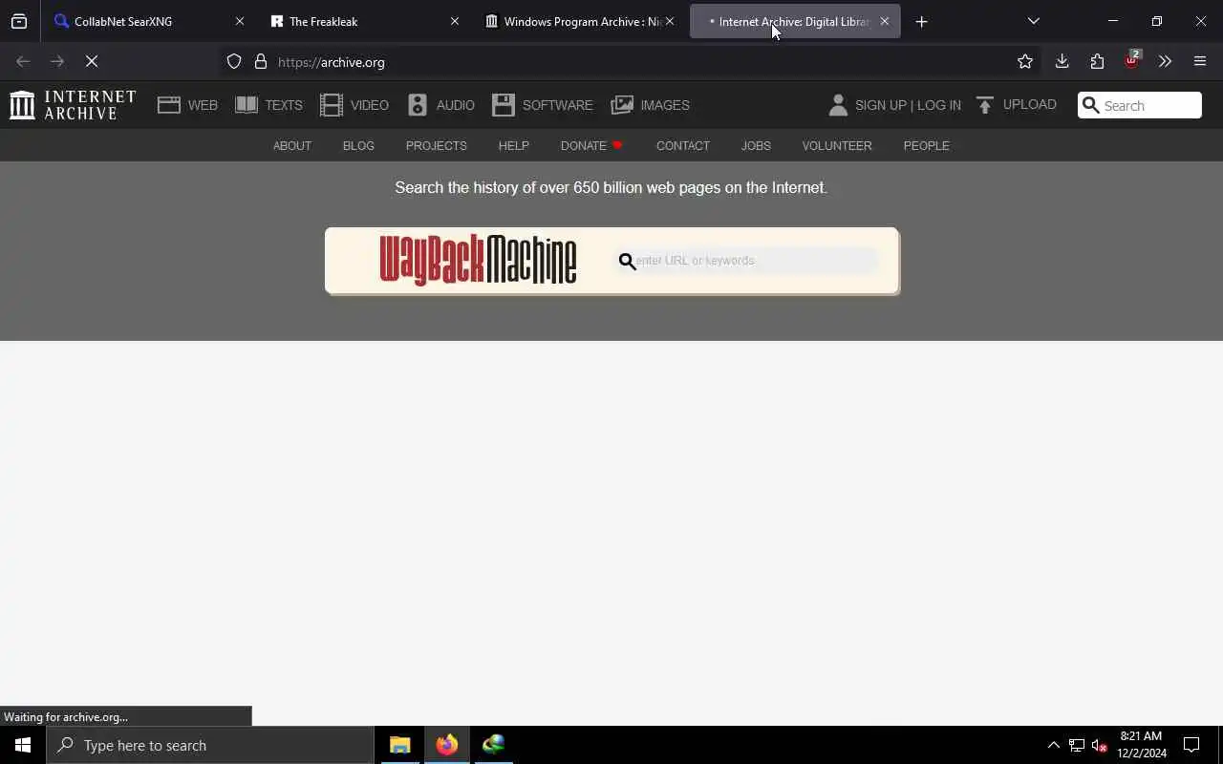Screen dimensions: 1223x764
Task: Open Firefox View button
Action: (19, 21)
